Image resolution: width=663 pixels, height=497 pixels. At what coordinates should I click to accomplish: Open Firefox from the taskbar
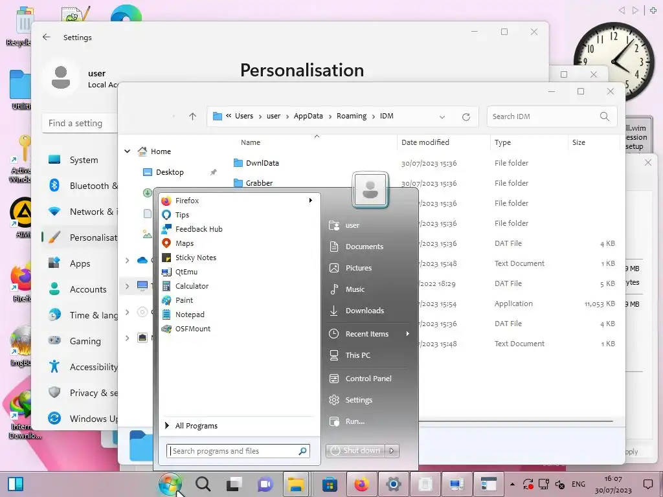pyautogui.click(x=361, y=484)
